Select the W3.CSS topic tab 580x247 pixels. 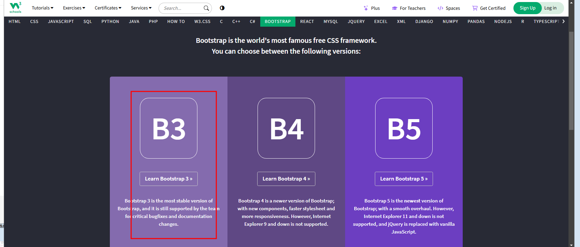coord(202,22)
